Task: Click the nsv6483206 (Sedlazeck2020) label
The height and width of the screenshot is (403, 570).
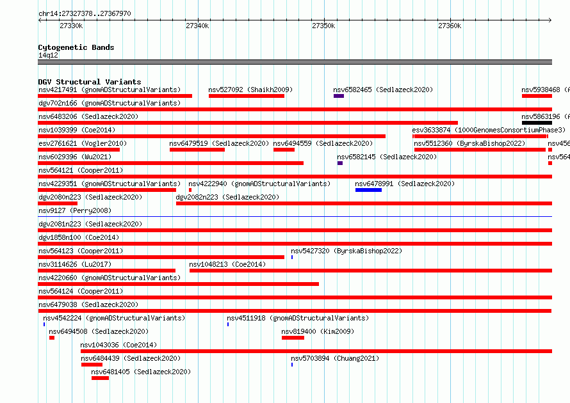Action: pyautogui.click(x=88, y=116)
